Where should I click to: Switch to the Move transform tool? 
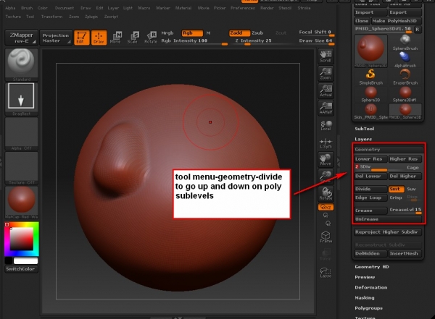pos(115,38)
